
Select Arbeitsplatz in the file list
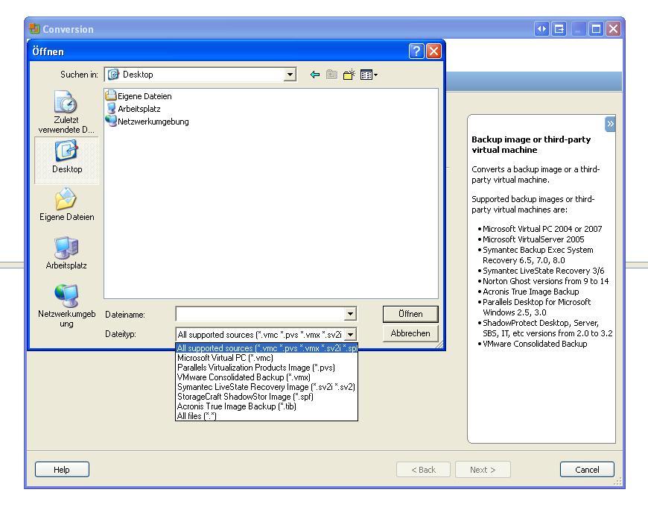point(133,109)
